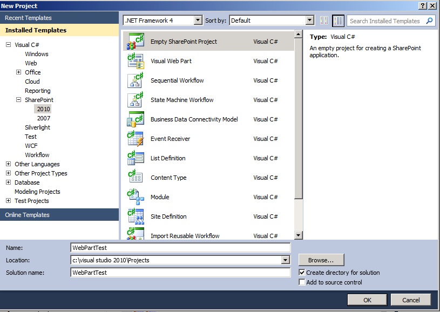Expand the Office tree node

coord(18,72)
